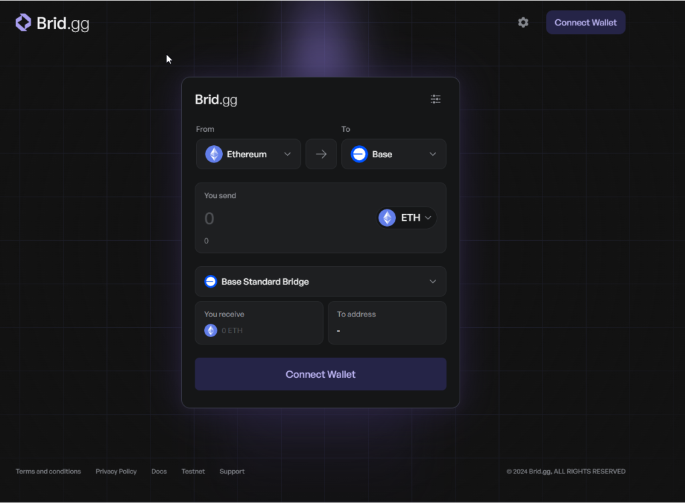685x503 pixels.
Task: Open the Privacy Policy footer link
Action: pyautogui.click(x=116, y=472)
